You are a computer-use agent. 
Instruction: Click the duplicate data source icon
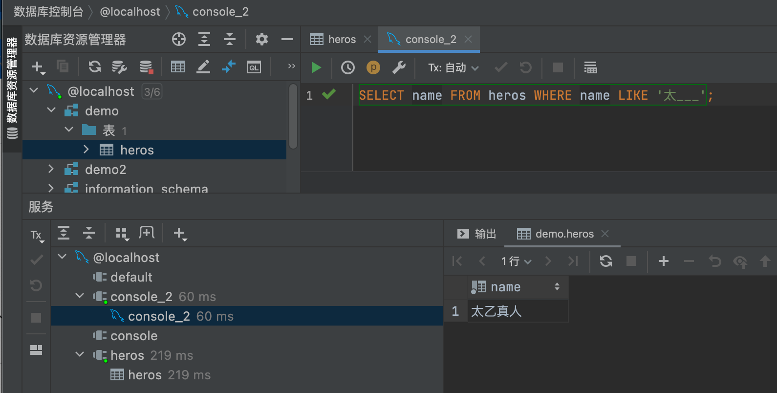point(63,66)
